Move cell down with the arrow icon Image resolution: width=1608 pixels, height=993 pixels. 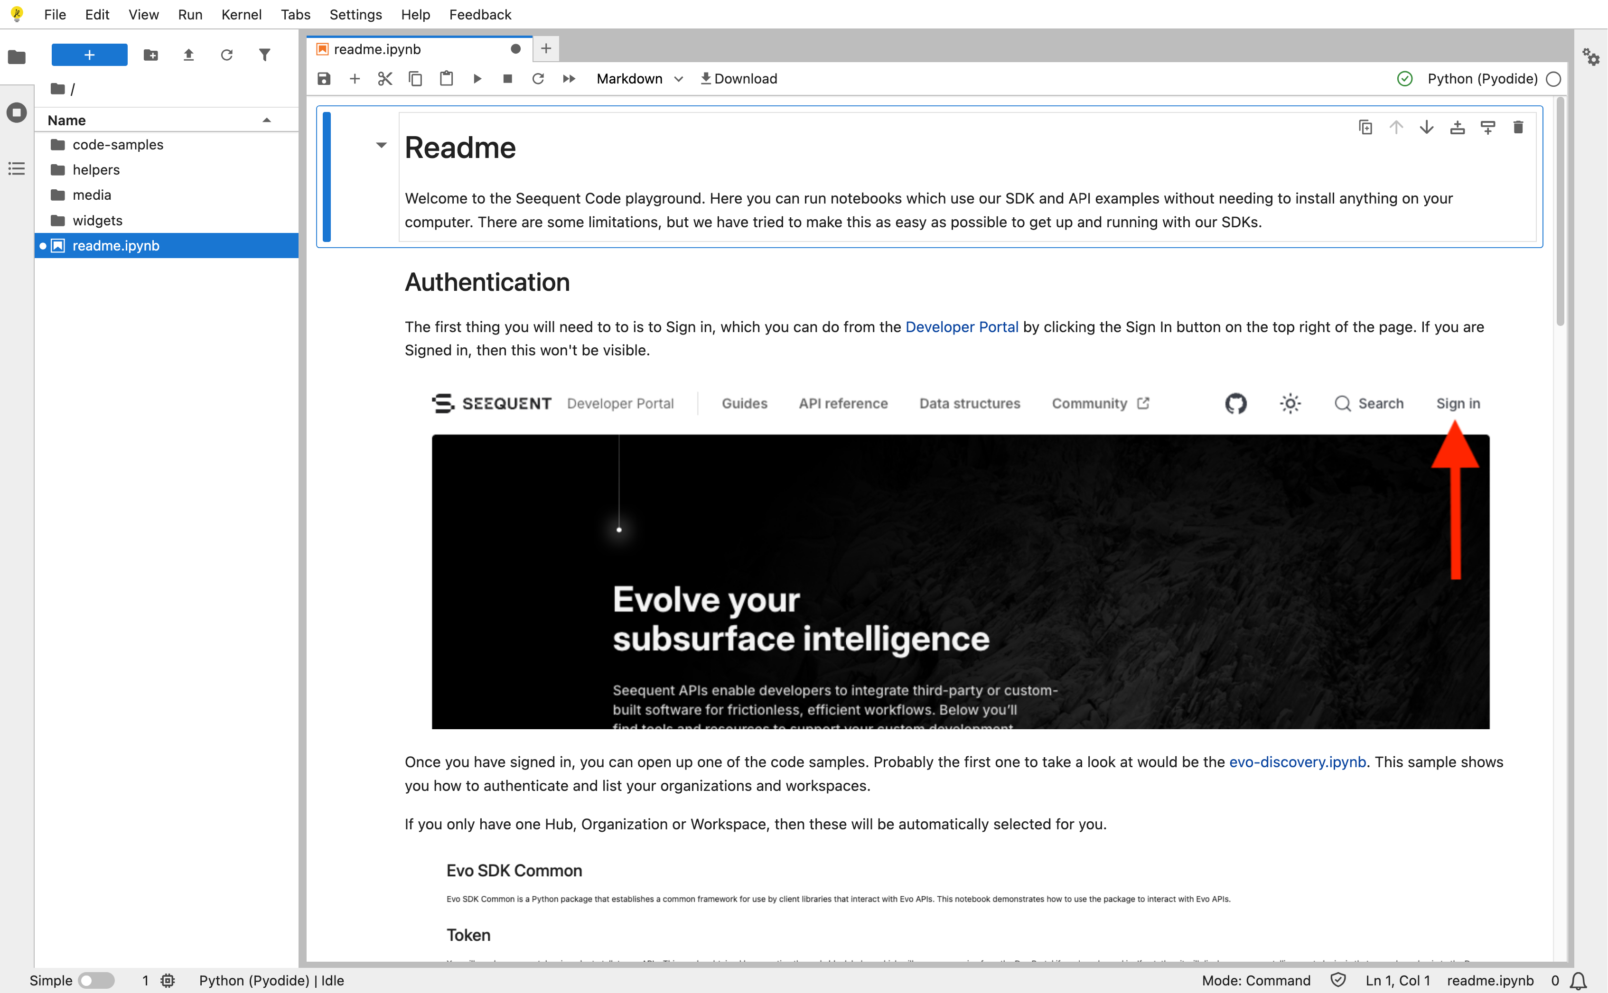(1427, 128)
